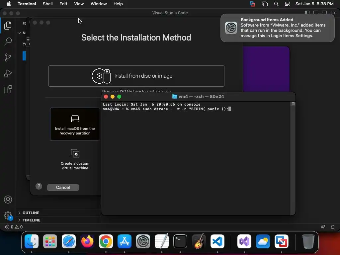Toggle panel layout button in VS Code
This screenshot has height=255, width=340.
point(316,13)
